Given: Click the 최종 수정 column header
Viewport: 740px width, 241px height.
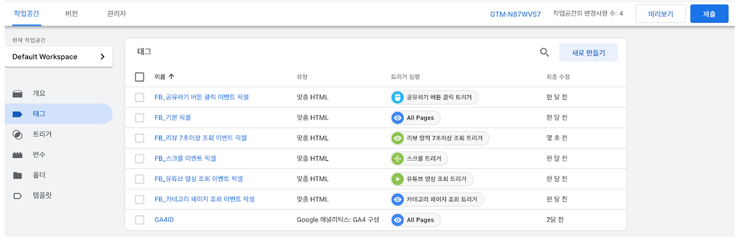Looking at the screenshot, I should coord(558,76).
